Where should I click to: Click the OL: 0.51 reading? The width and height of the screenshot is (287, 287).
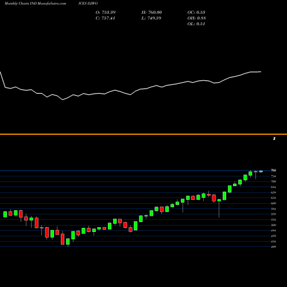[x=196, y=24]
